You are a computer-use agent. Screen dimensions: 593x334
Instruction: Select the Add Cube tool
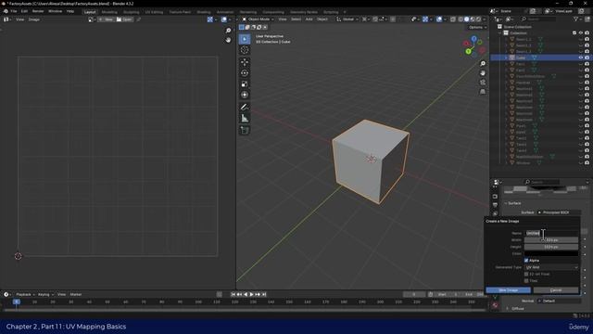click(x=245, y=130)
